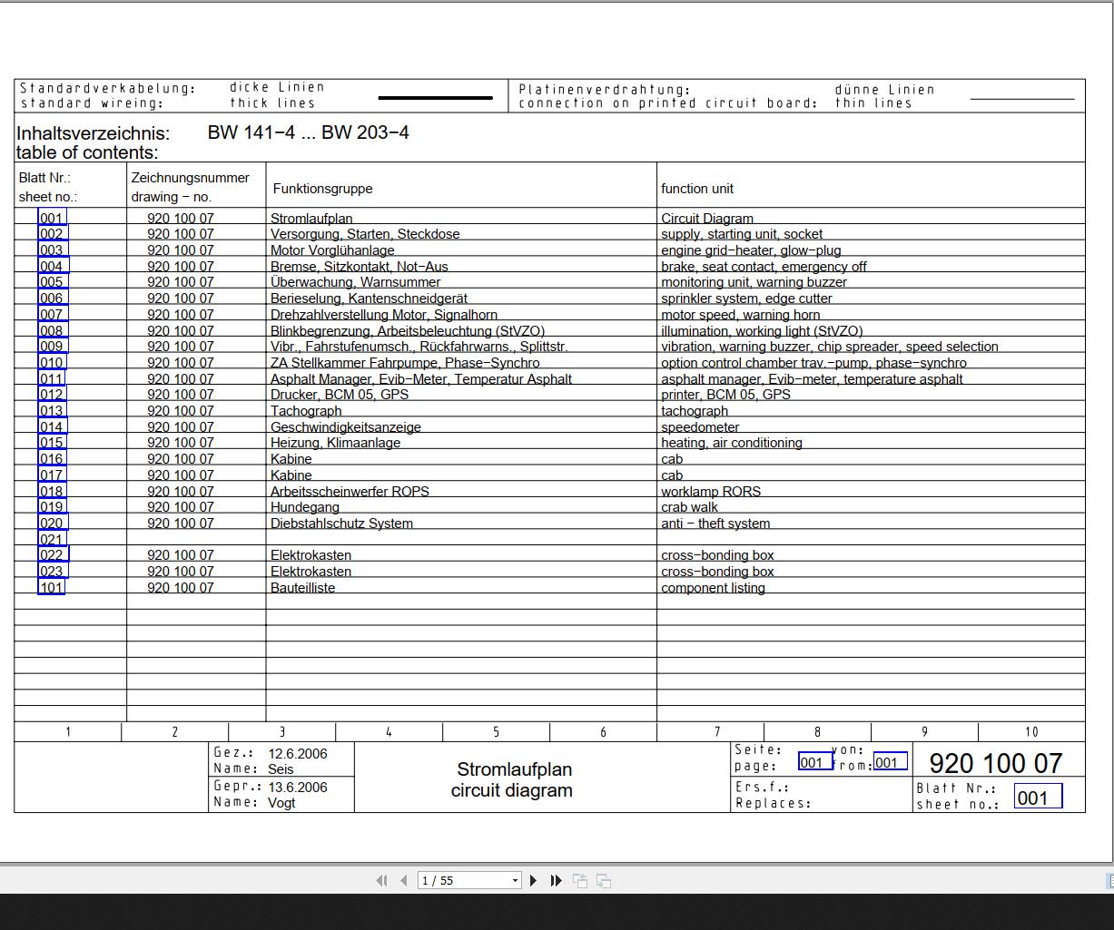Click 'engine grid-heater, glow-plug' cell
Image resolution: width=1114 pixels, height=930 pixels.
[x=751, y=250]
